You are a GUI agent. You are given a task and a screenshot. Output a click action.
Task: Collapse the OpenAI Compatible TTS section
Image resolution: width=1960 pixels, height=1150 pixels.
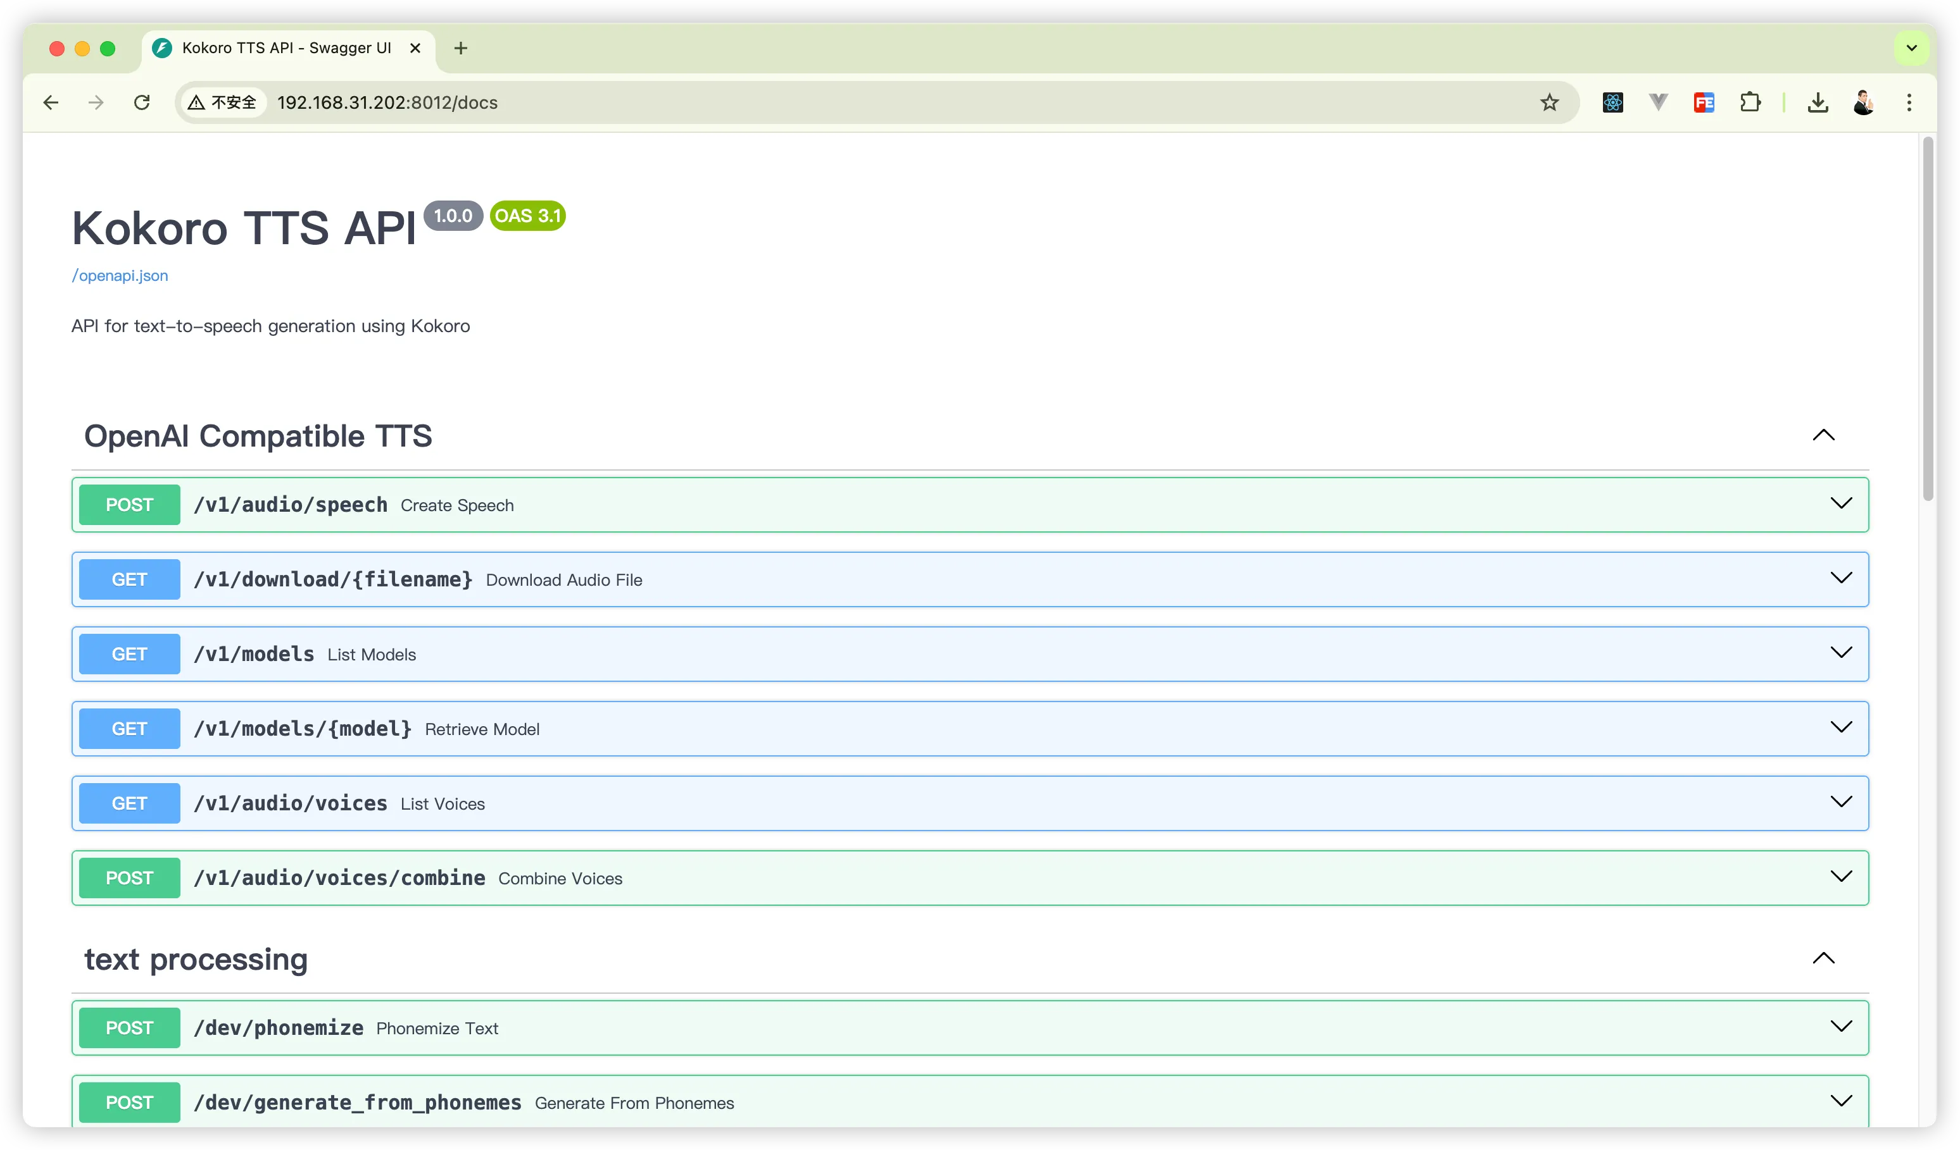tap(1824, 435)
